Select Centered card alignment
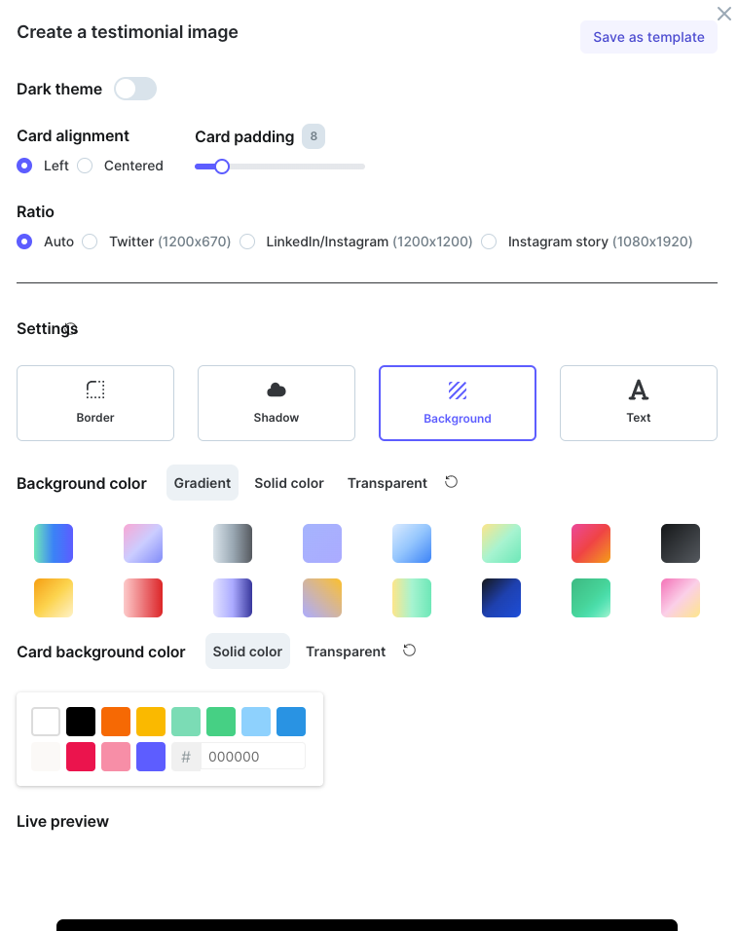Screen dimensions: 738x931 coord(86,166)
